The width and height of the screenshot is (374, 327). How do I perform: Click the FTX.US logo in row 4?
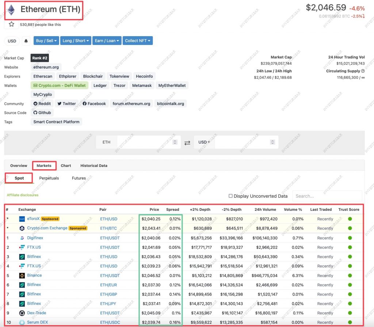22,266
